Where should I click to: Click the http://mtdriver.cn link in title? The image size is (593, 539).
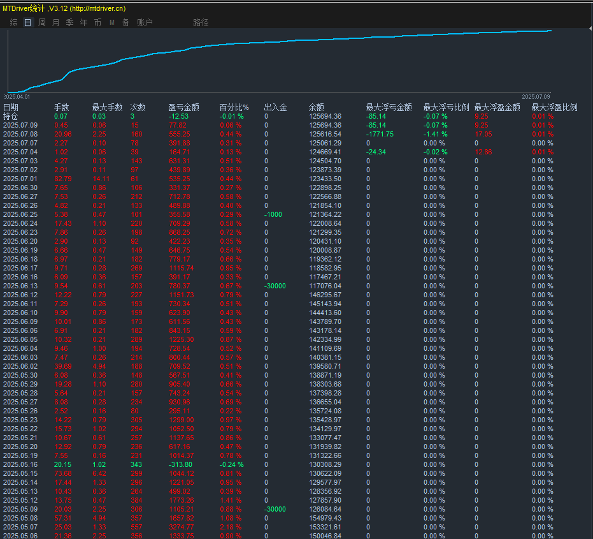coord(97,8)
